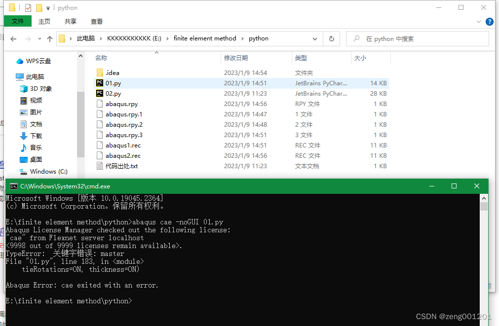This screenshot has width=499, height=326.
Task: Click the up-one-level arrow icon
Action: point(49,39)
